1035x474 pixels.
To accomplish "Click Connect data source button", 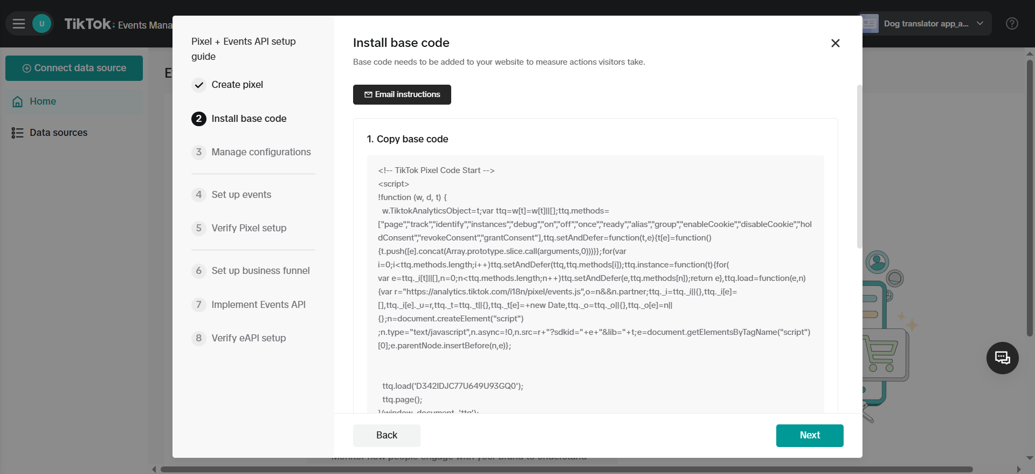I will [74, 68].
